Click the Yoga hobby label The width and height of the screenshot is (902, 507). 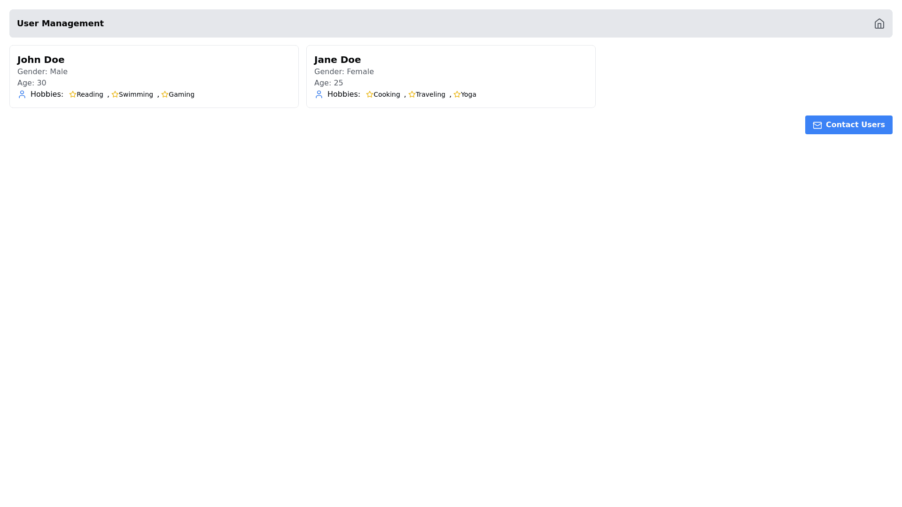[468, 94]
